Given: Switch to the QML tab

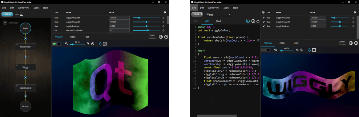Looking at the screenshot, I should (x=196, y=21).
